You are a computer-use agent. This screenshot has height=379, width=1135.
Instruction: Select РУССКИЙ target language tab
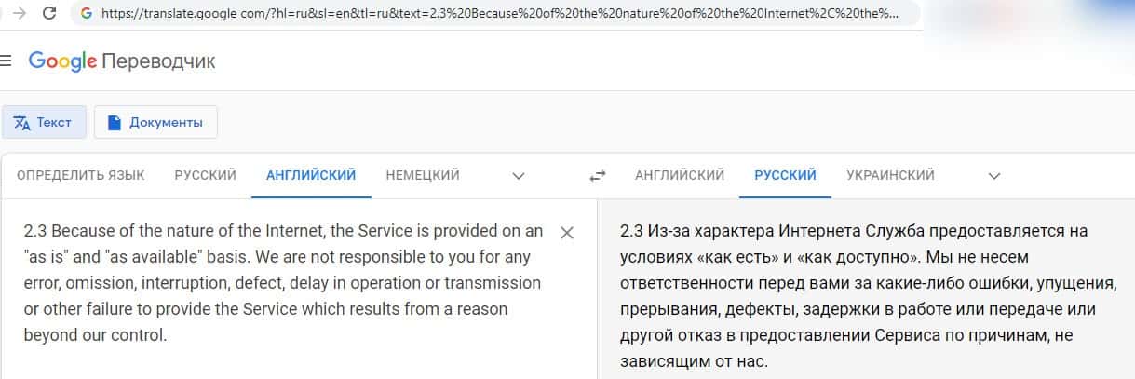coord(785,175)
